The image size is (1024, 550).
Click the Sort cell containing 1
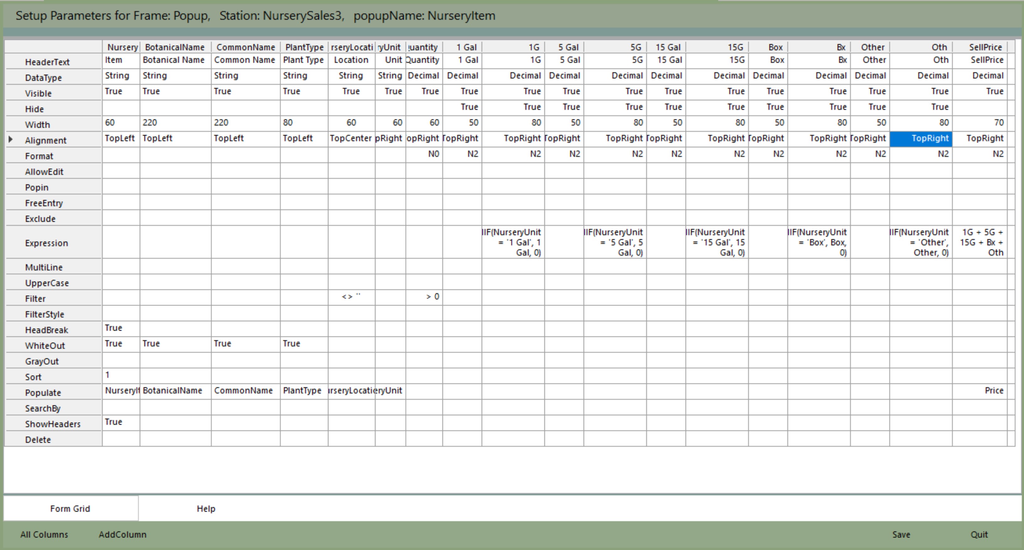pyautogui.click(x=120, y=375)
